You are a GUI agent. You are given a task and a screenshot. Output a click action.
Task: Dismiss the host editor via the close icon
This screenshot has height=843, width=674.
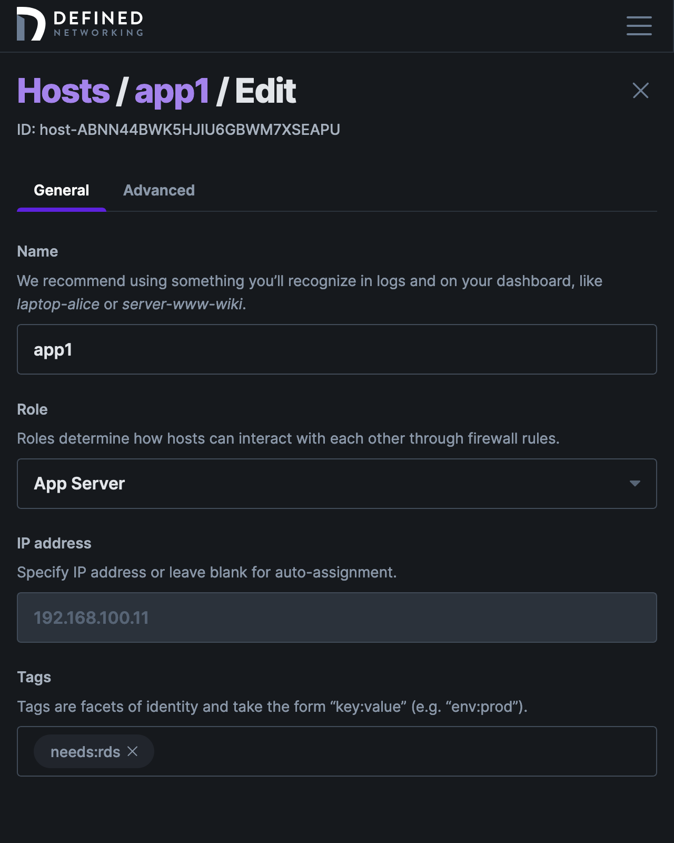640,90
